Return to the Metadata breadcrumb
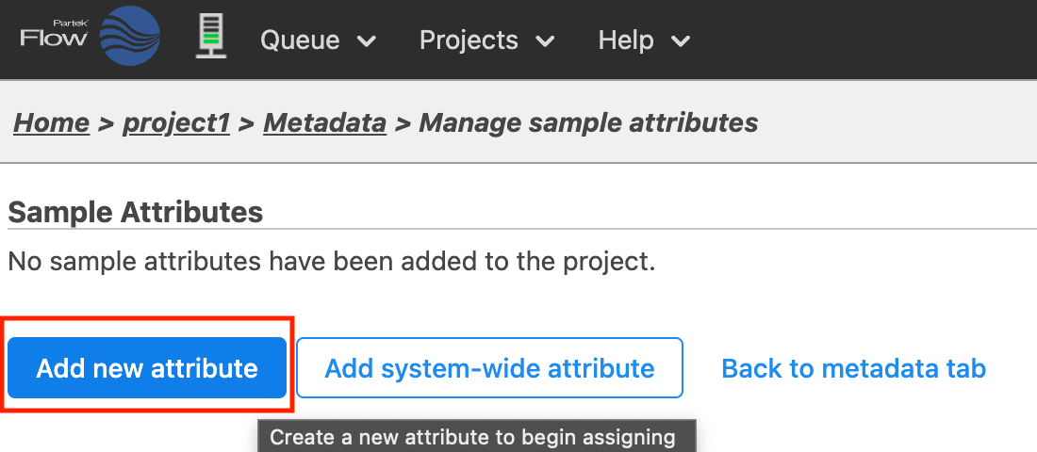Viewport: 1037px width, 452px height. (x=324, y=122)
